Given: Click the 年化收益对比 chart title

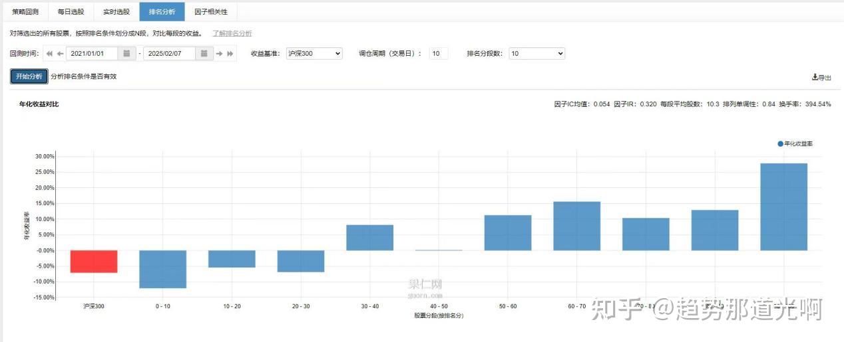Looking at the screenshot, I should click(x=39, y=104).
